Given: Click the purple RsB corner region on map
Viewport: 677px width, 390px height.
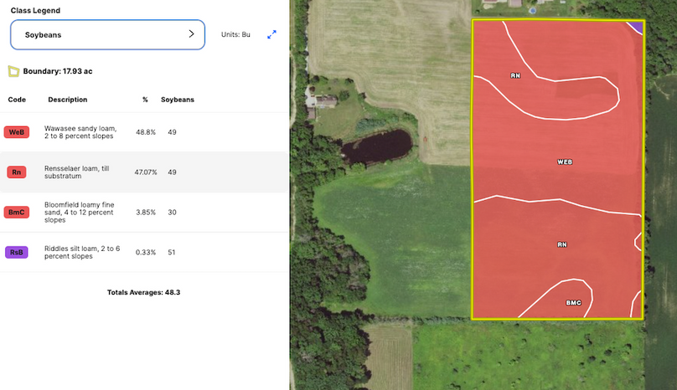Looking at the screenshot, I should [x=638, y=26].
